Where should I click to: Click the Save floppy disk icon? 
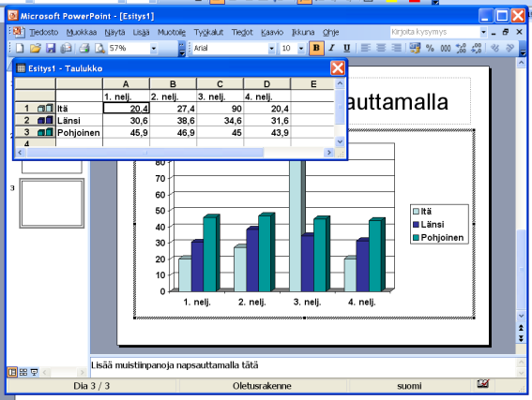coord(51,49)
